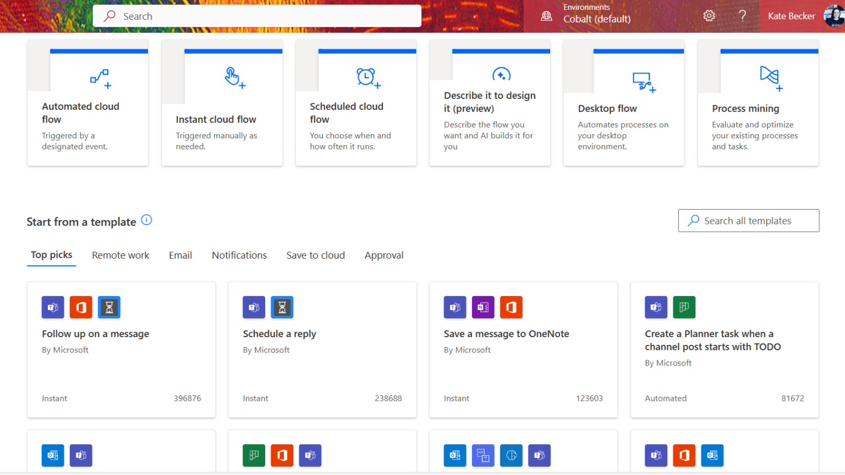Click the Environments globe icon
This screenshot has height=475, width=845.
(546, 15)
